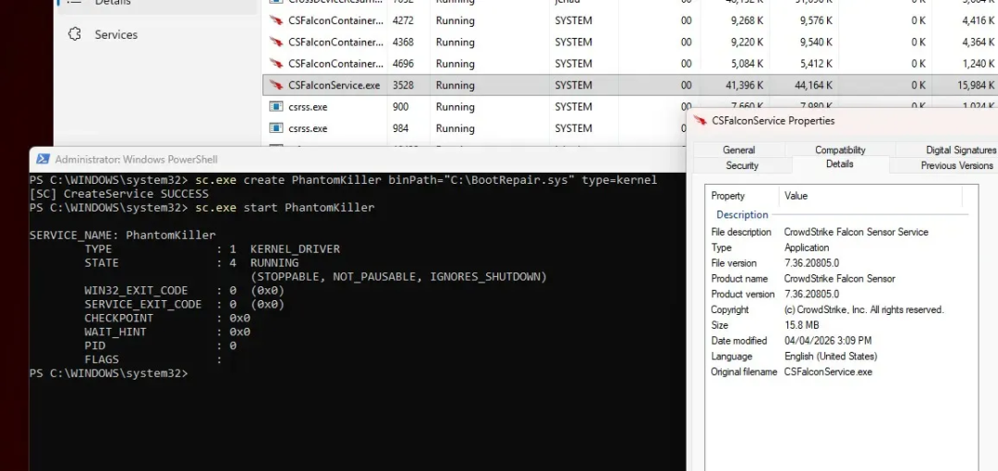Click the '[SC] CreateService SUCCESS' output line
The height and width of the screenshot is (471, 998).
click(119, 194)
